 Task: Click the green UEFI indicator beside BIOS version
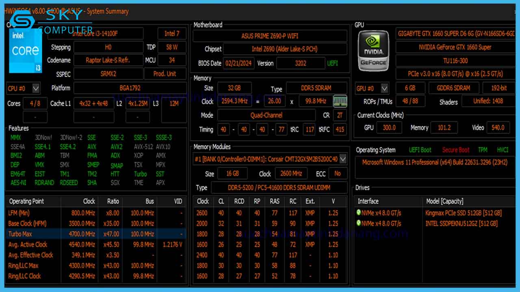(333, 63)
